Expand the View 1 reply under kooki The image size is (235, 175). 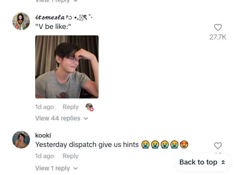pos(57,168)
